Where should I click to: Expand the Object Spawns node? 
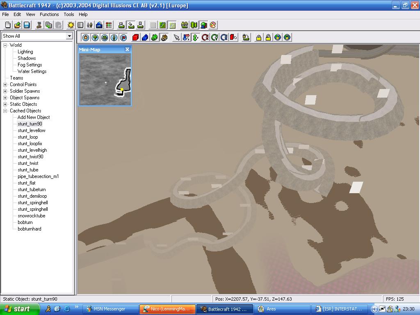(5, 98)
